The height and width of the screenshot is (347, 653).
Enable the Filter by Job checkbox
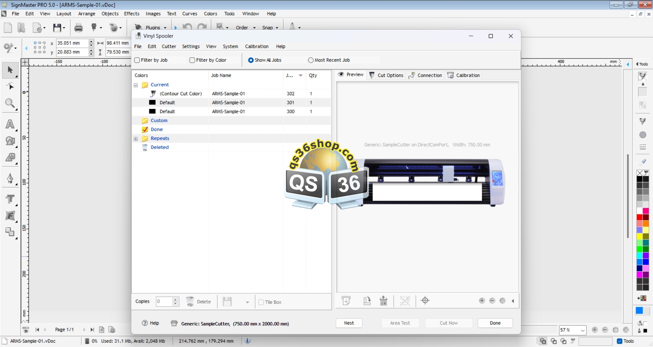[137, 60]
